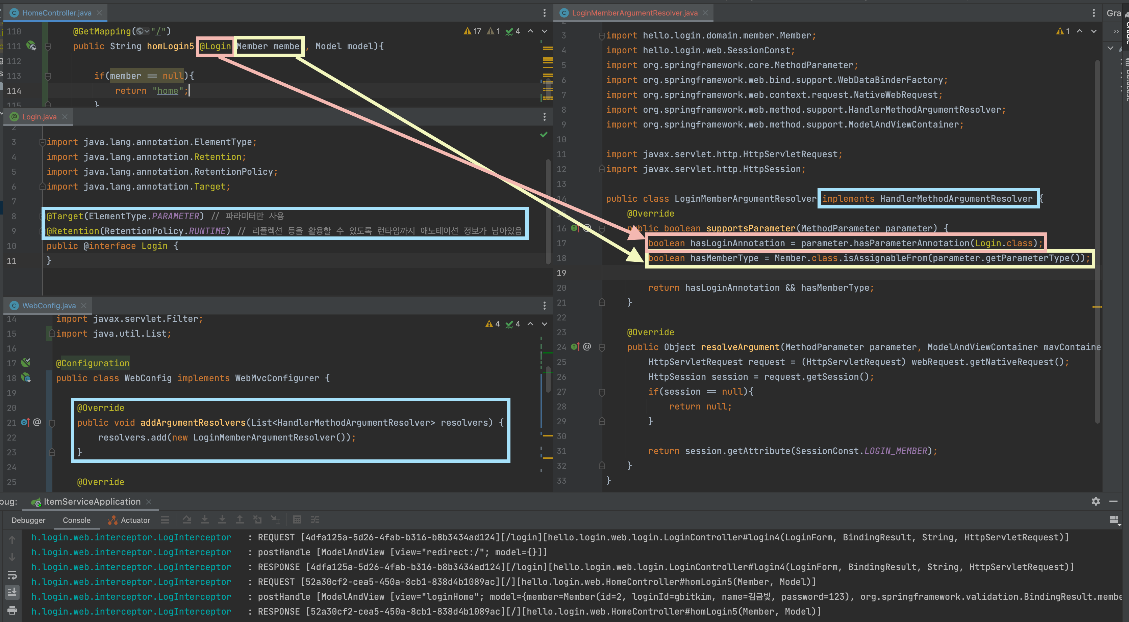Viewport: 1129px width, 622px height.
Task: Collapse the homLogin5 method fold on line 111
Action: (48, 47)
